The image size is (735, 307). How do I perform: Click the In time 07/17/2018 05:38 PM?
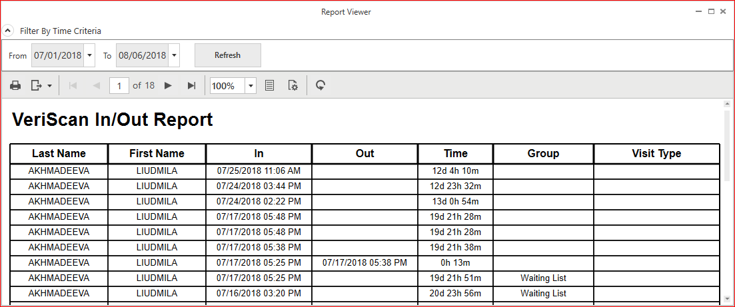[259, 248]
